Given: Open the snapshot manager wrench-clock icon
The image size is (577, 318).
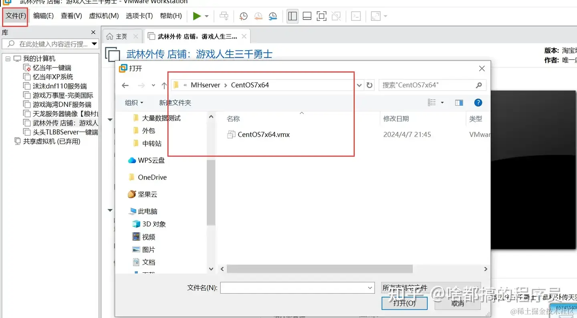Looking at the screenshot, I should 273,16.
